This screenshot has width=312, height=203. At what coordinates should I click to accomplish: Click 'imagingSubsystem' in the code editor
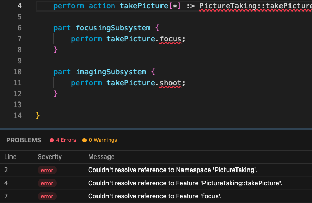point(111,72)
